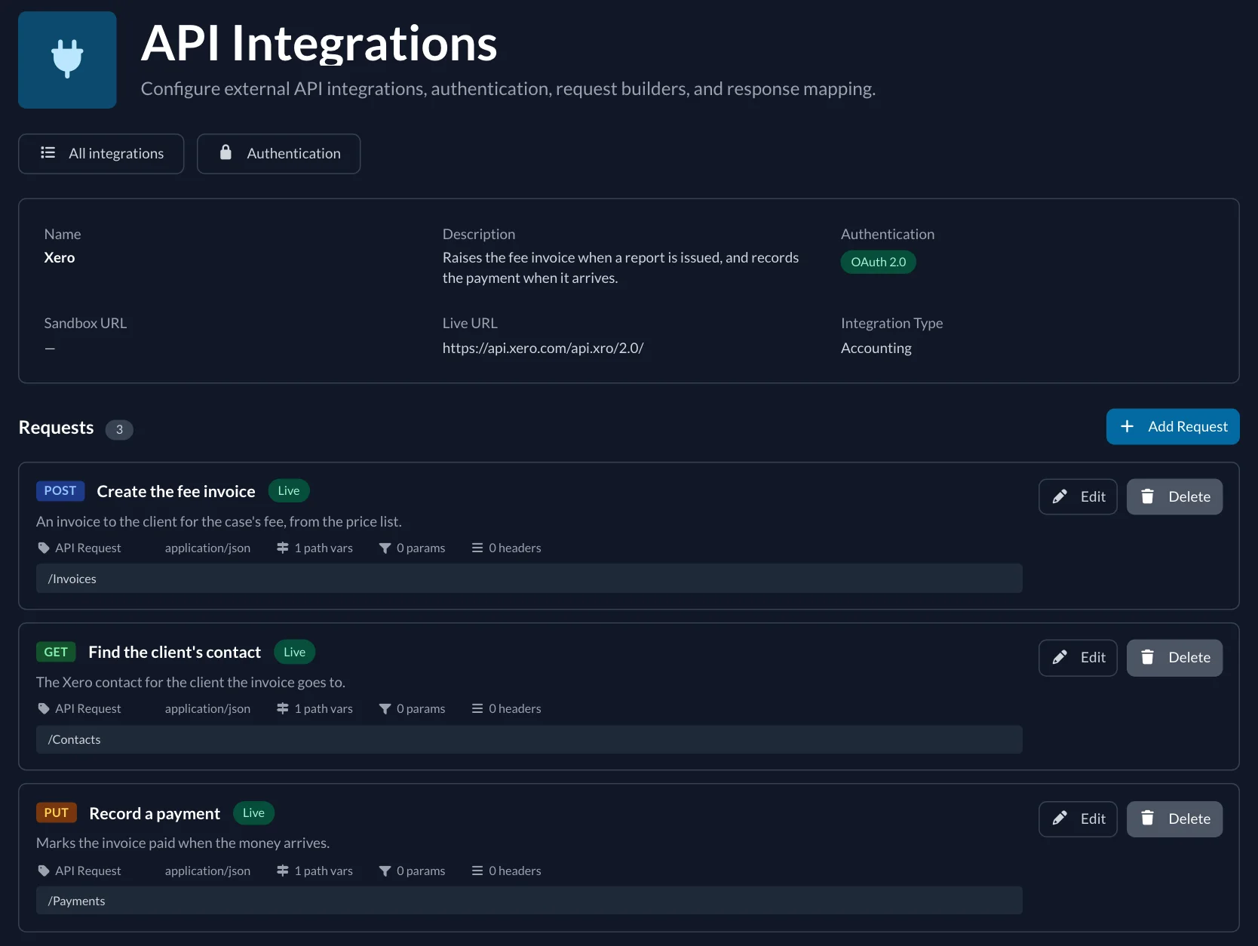Click the OAuth 2.0 authentication badge

(878, 263)
